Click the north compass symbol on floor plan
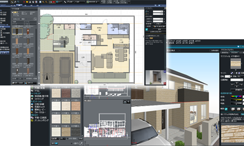The image size is (244, 146). tap(47, 77)
